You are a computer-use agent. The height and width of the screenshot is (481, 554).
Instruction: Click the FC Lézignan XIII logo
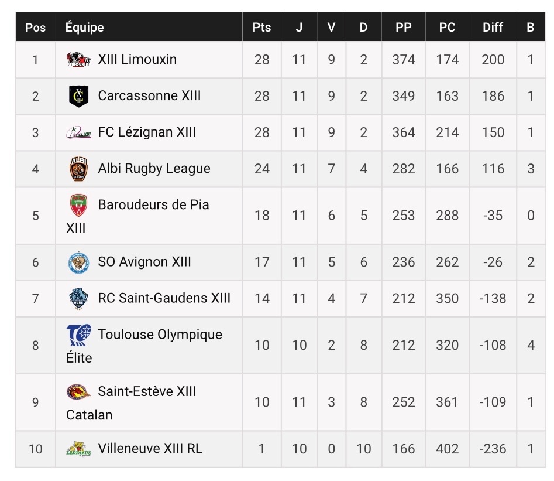[x=78, y=132]
